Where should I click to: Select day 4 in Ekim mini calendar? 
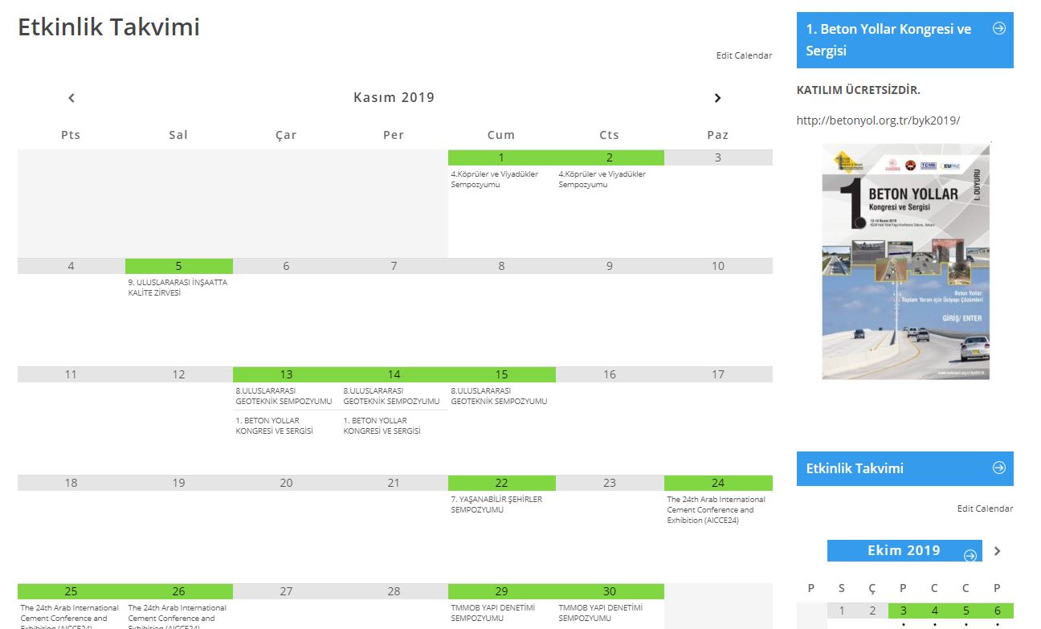click(x=935, y=611)
